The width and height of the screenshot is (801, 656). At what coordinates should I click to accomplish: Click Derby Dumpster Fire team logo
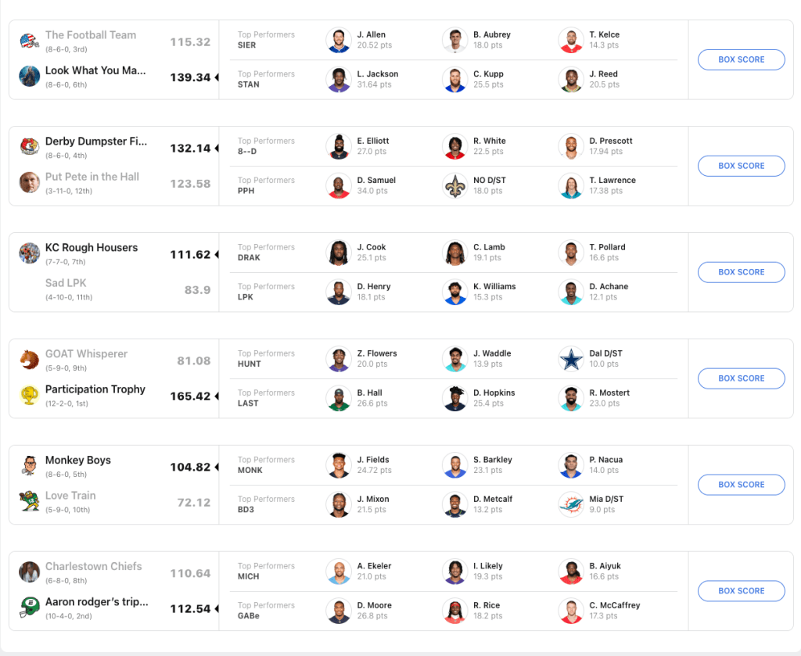coord(30,147)
